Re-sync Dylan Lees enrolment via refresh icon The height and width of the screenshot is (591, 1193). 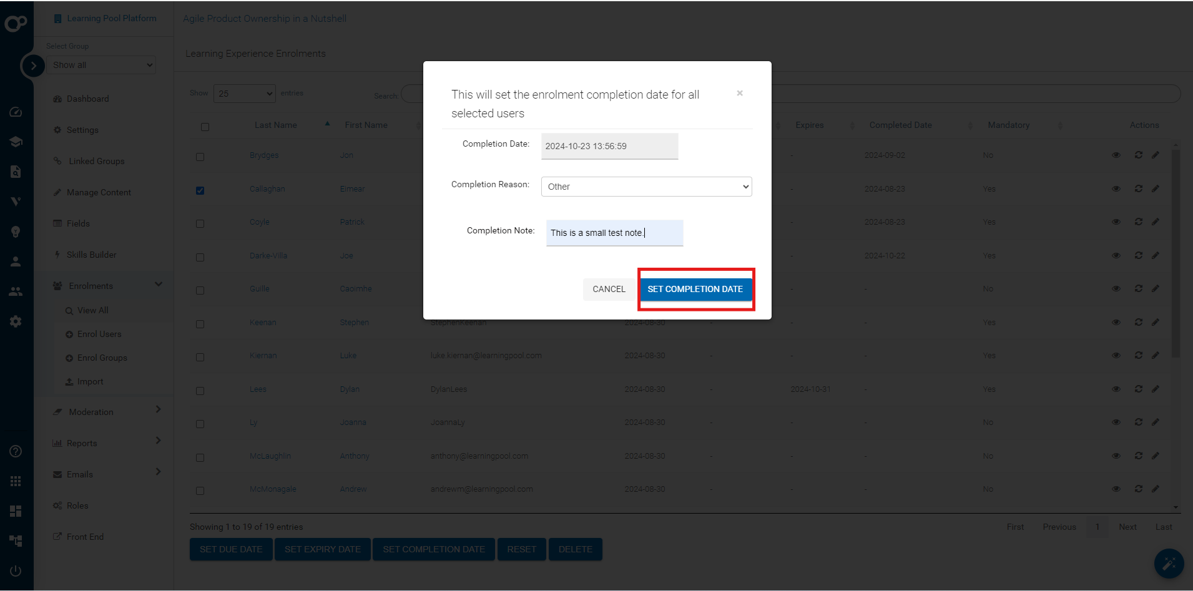click(x=1138, y=389)
